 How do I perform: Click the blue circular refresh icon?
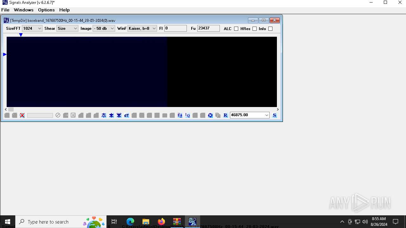pos(210,115)
